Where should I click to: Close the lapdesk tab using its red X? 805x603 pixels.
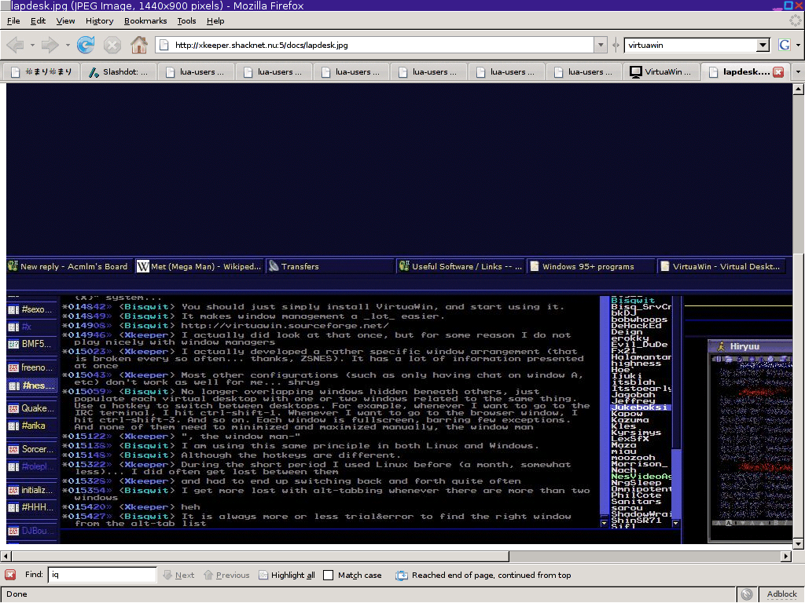click(778, 71)
